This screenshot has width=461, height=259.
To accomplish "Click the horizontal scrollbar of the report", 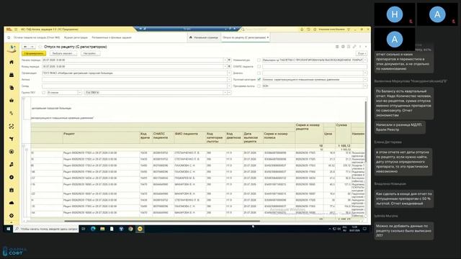I will (162, 221).
